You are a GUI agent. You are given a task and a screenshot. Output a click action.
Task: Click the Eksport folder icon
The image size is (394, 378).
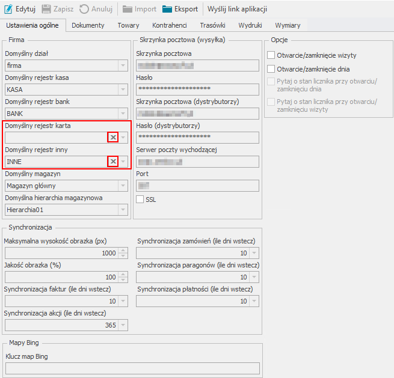[167, 9]
